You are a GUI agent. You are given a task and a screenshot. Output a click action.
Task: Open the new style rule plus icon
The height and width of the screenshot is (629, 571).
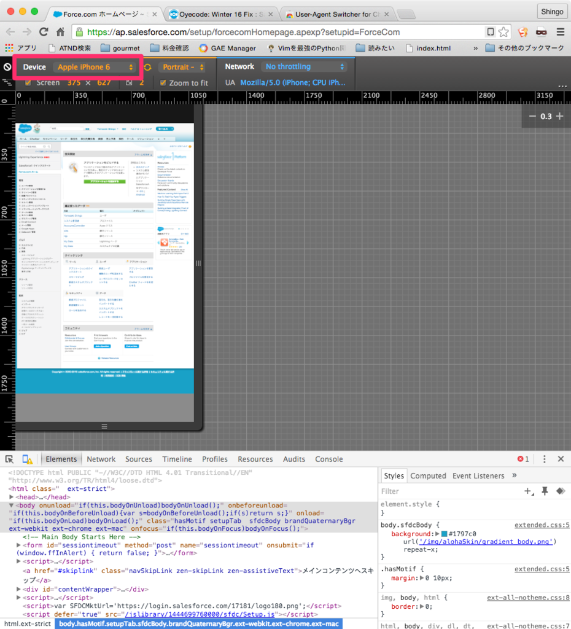[528, 491]
